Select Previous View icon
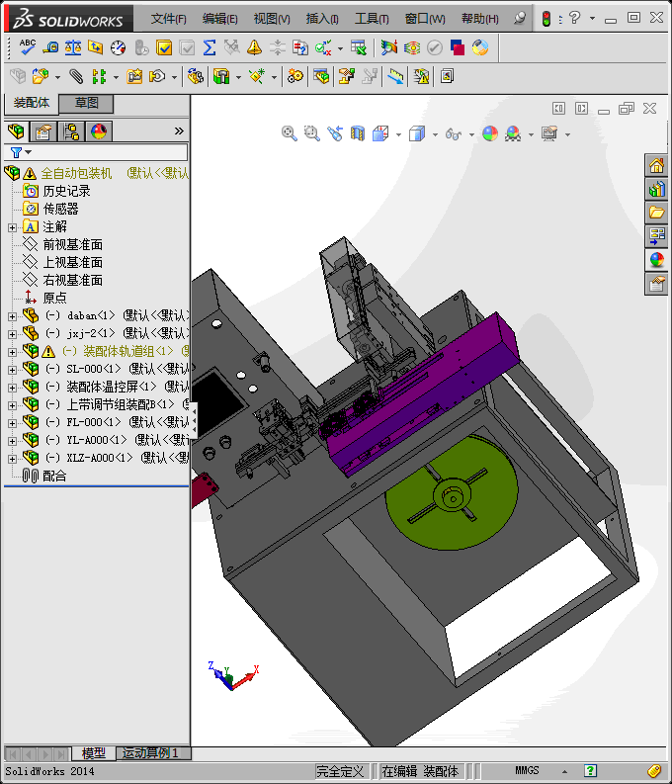 click(x=335, y=133)
